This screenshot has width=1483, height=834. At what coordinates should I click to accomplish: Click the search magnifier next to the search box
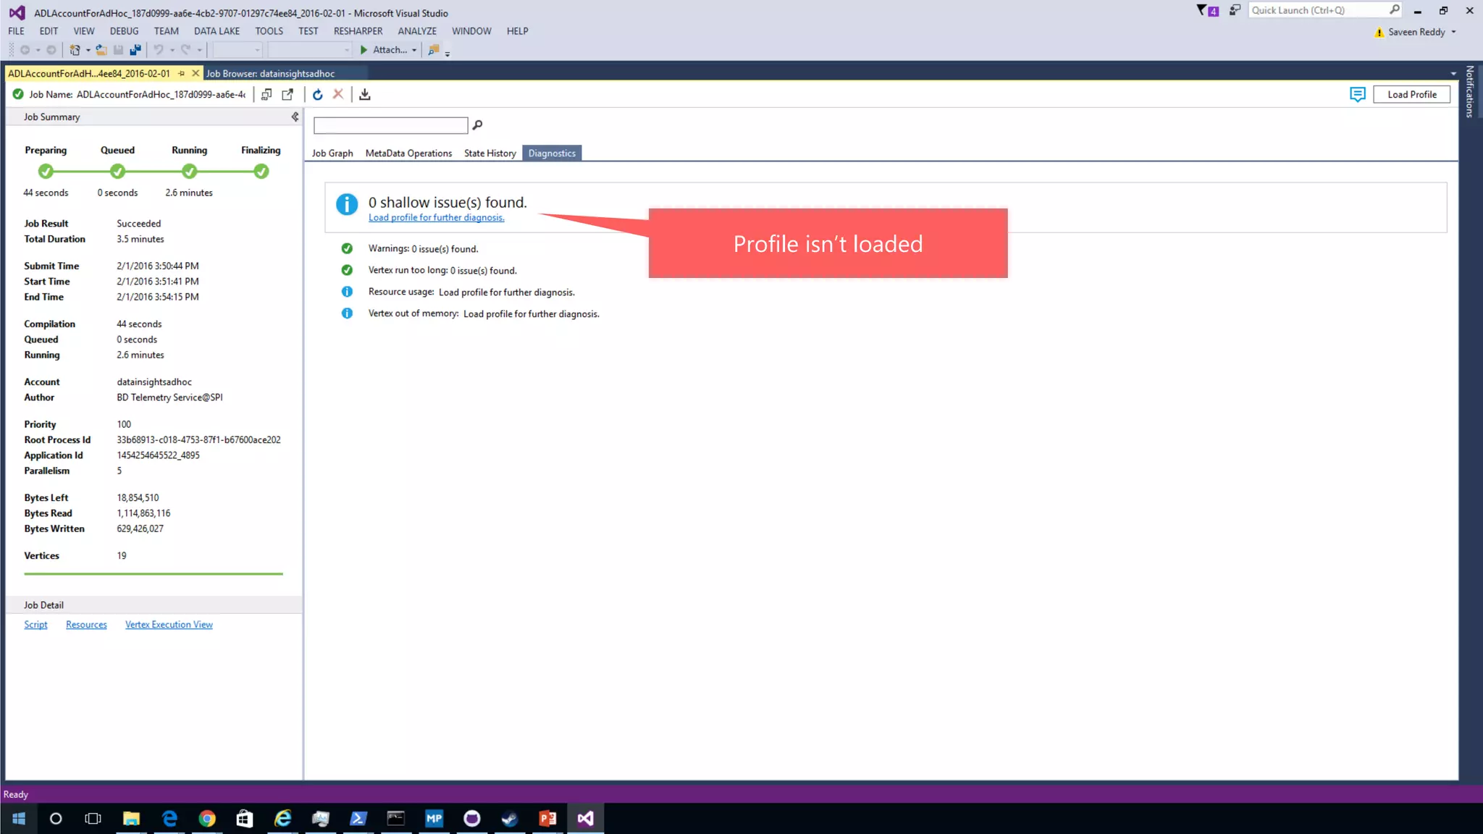coord(477,125)
